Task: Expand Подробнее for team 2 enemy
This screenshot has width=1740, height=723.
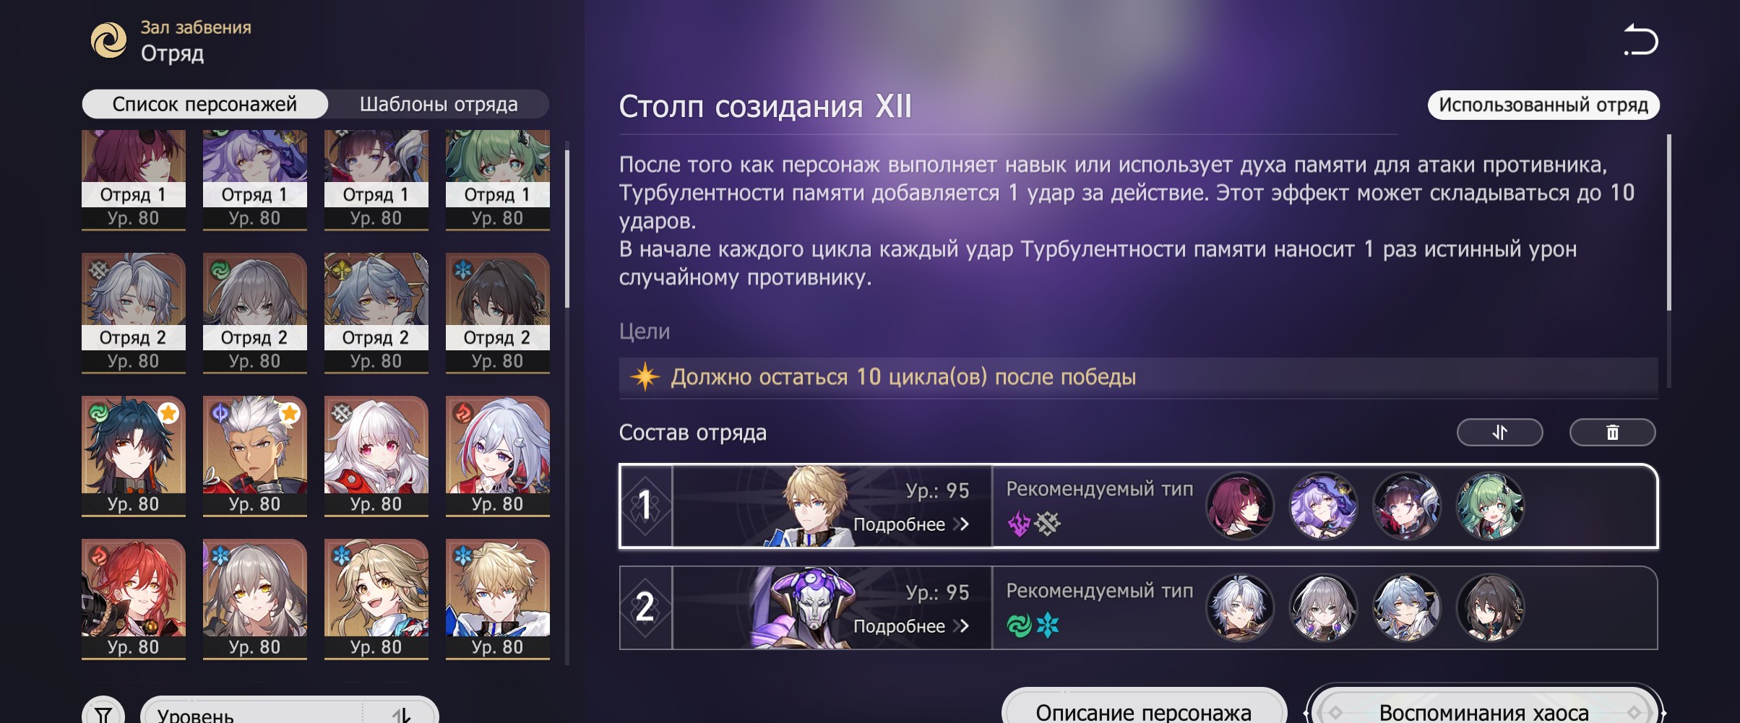Action: (x=910, y=626)
